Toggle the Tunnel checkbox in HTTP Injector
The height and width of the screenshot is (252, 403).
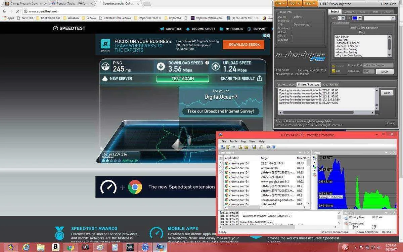pyautogui.click(x=333, y=66)
